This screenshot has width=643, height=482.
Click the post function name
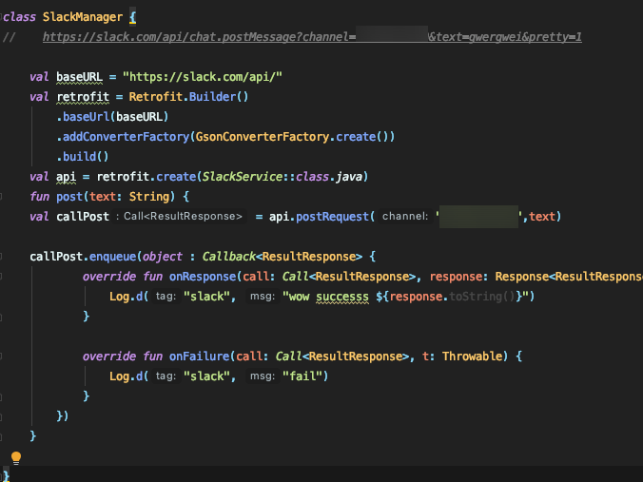coord(69,197)
